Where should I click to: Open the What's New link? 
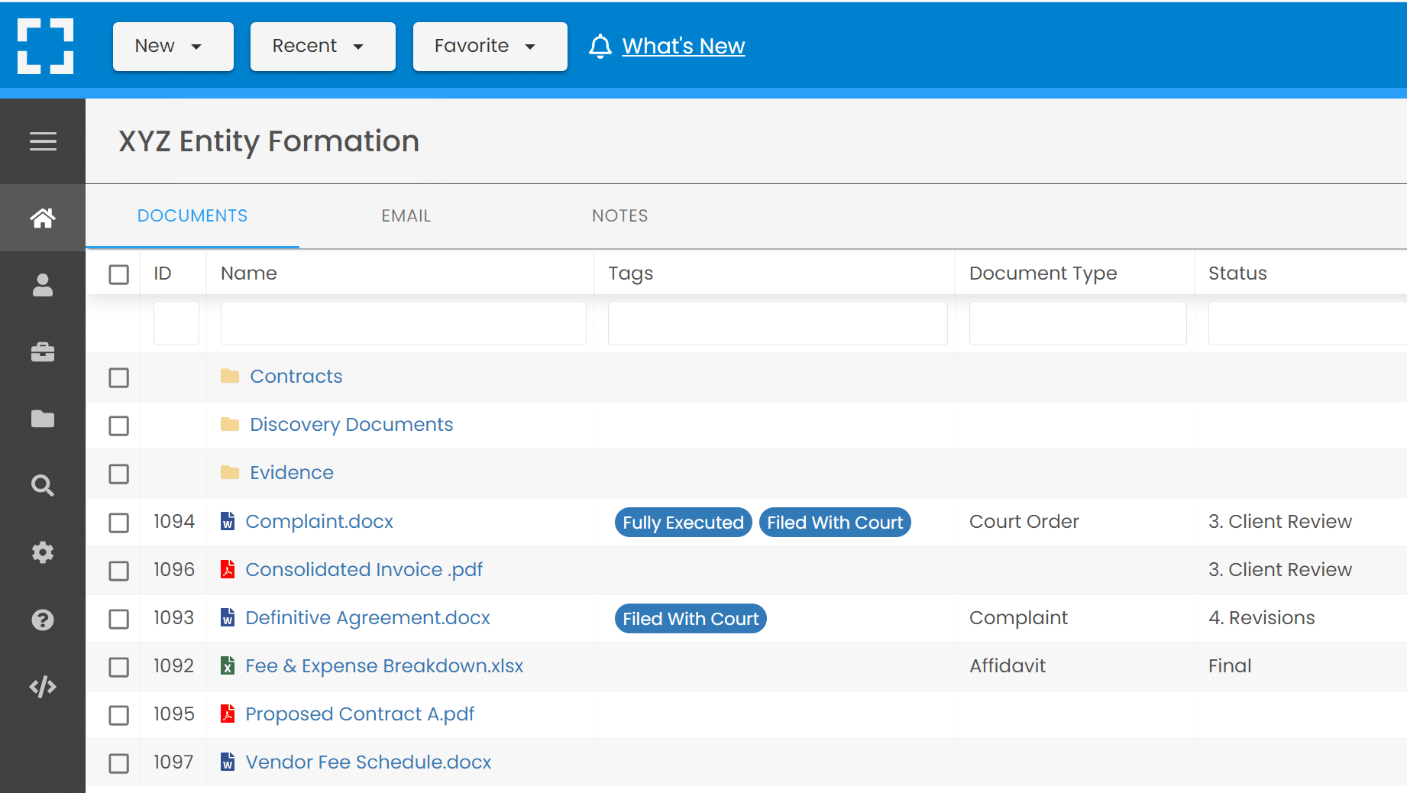click(683, 46)
